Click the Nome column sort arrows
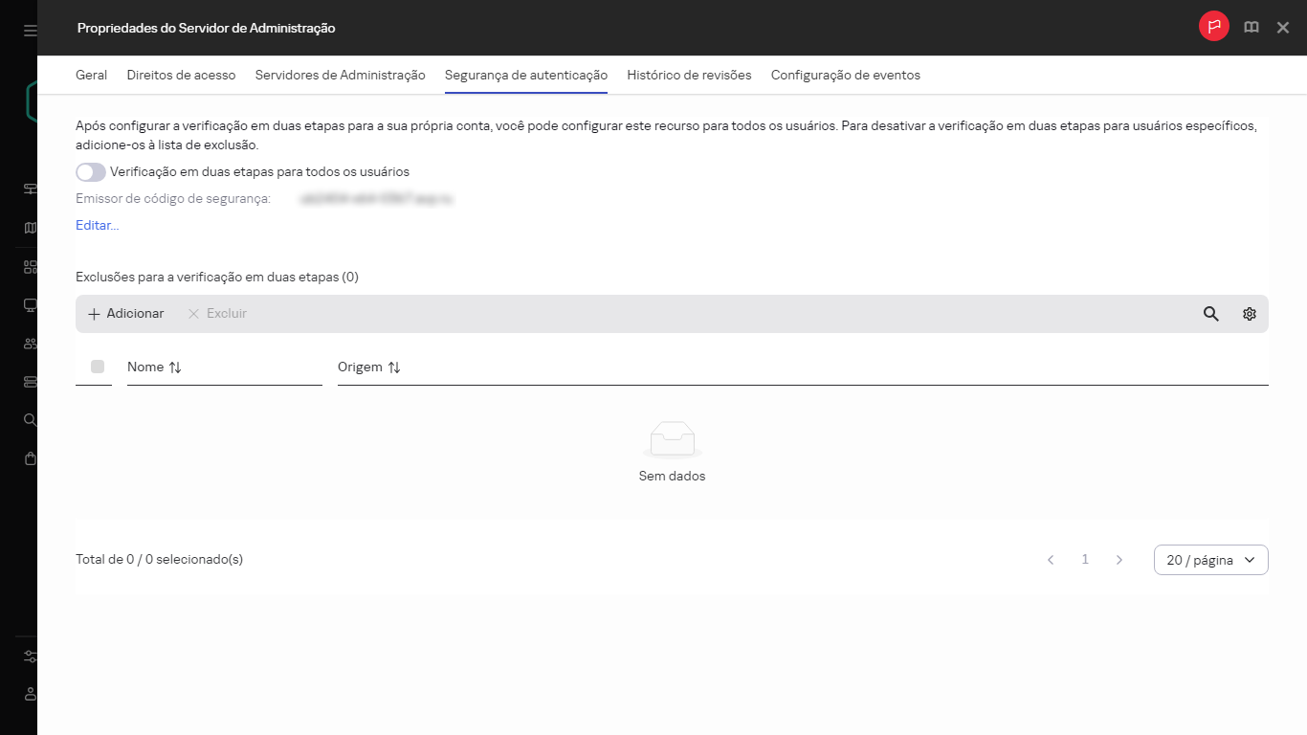This screenshot has height=735, width=1307. 175,367
